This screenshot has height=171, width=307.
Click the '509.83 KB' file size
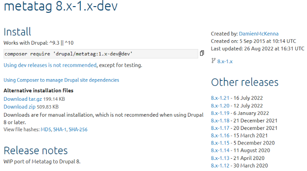pos(48,107)
